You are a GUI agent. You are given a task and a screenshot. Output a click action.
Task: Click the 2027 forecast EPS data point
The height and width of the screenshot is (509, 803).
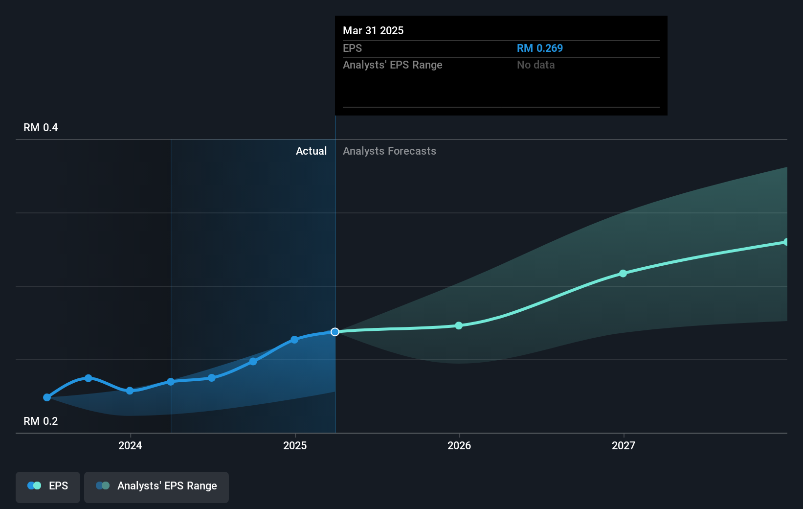tap(623, 274)
